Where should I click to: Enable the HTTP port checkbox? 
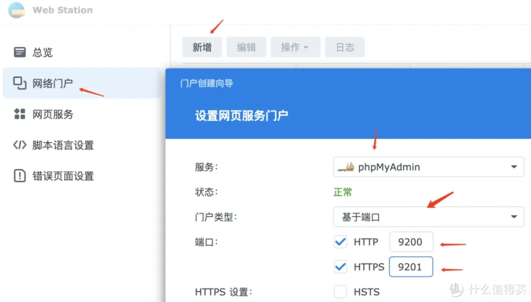click(x=341, y=242)
